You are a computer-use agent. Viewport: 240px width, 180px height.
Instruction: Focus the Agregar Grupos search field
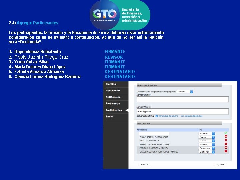click(183, 111)
